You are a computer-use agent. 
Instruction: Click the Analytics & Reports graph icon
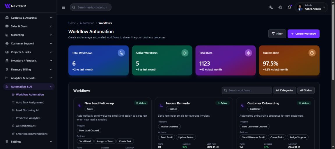[7, 78]
